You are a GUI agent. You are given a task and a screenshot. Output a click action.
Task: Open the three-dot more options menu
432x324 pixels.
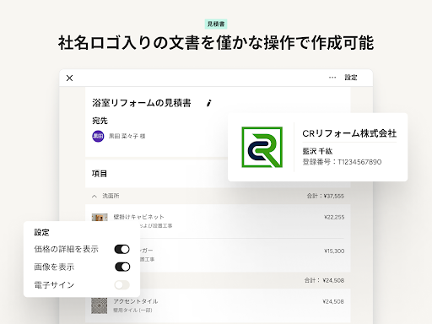coord(332,78)
